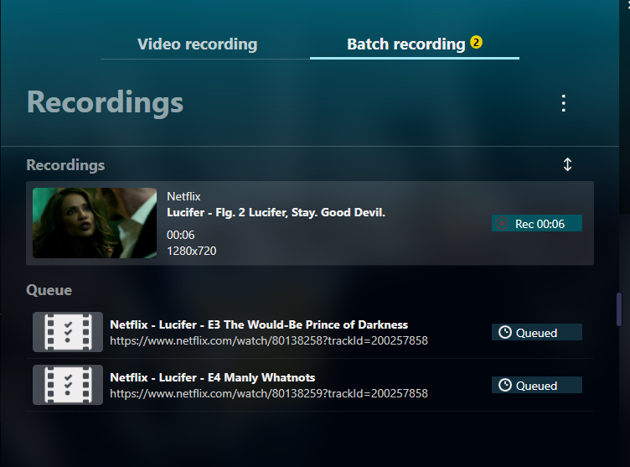630x467 pixels.
Task: Click the Netflix source label in recording
Action: (x=183, y=196)
